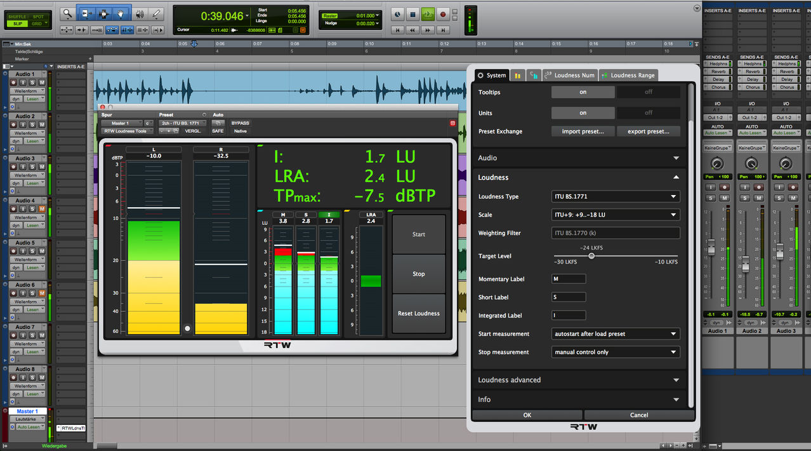Open the RTW Loudness Tools insert selector

(x=128, y=131)
